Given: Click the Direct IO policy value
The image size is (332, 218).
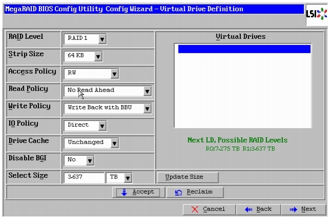Looking at the screenshot, I should pos(78,125).
